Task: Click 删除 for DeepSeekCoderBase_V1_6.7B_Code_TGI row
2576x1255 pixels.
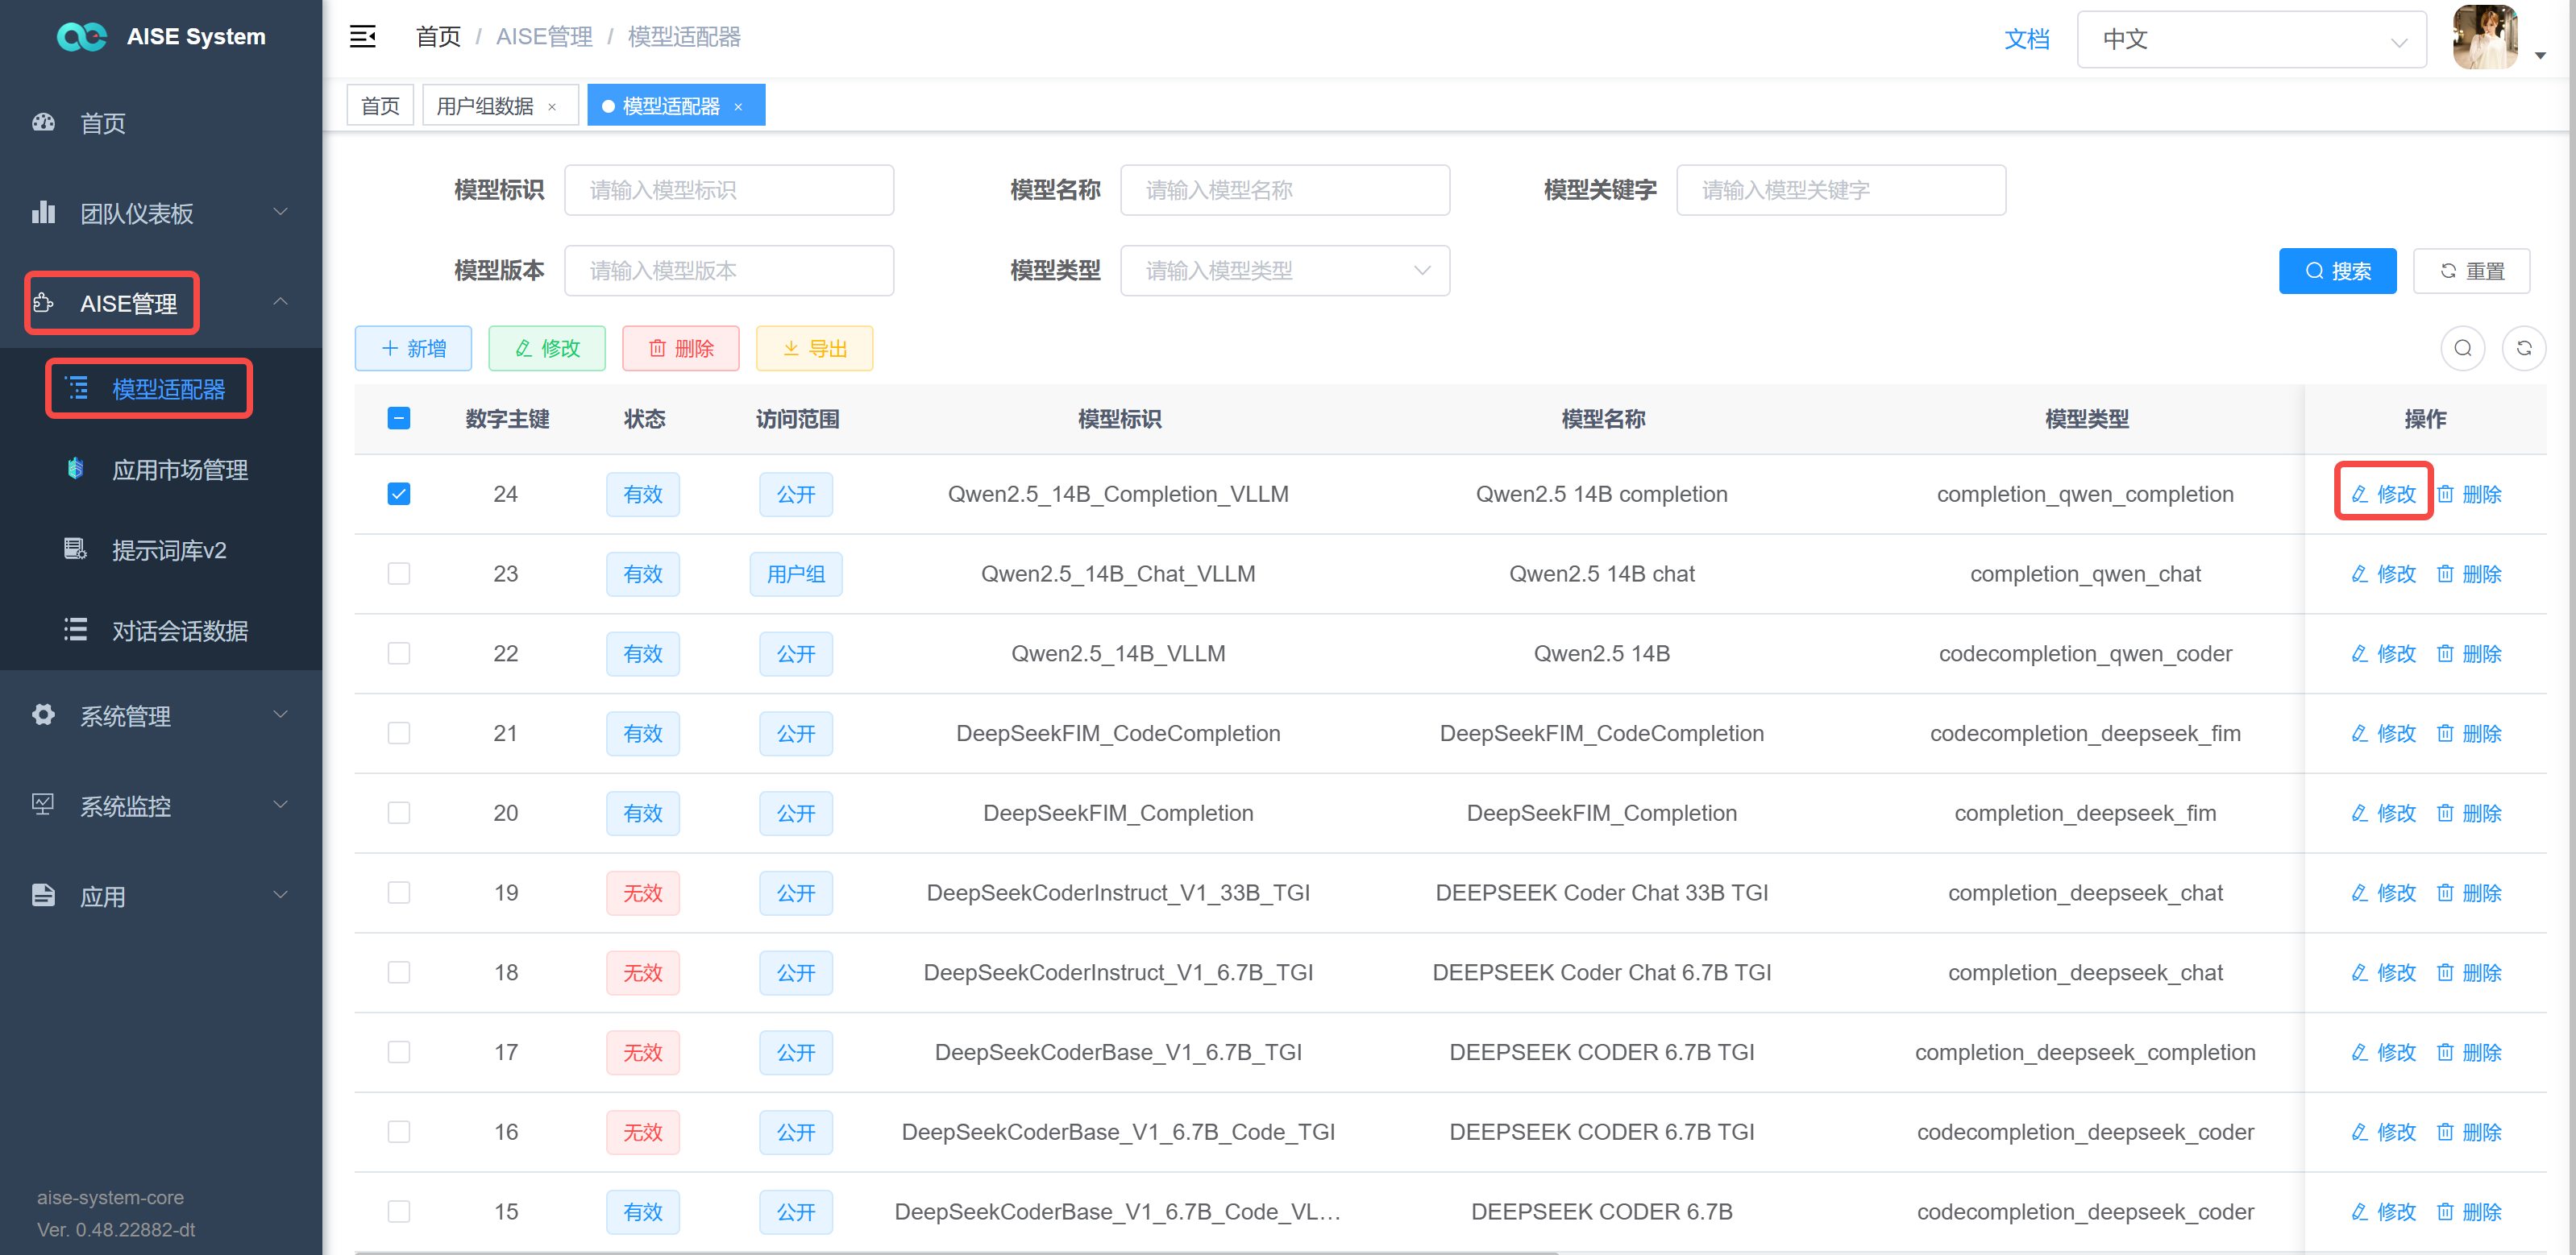Action: coord(2469,1132)
